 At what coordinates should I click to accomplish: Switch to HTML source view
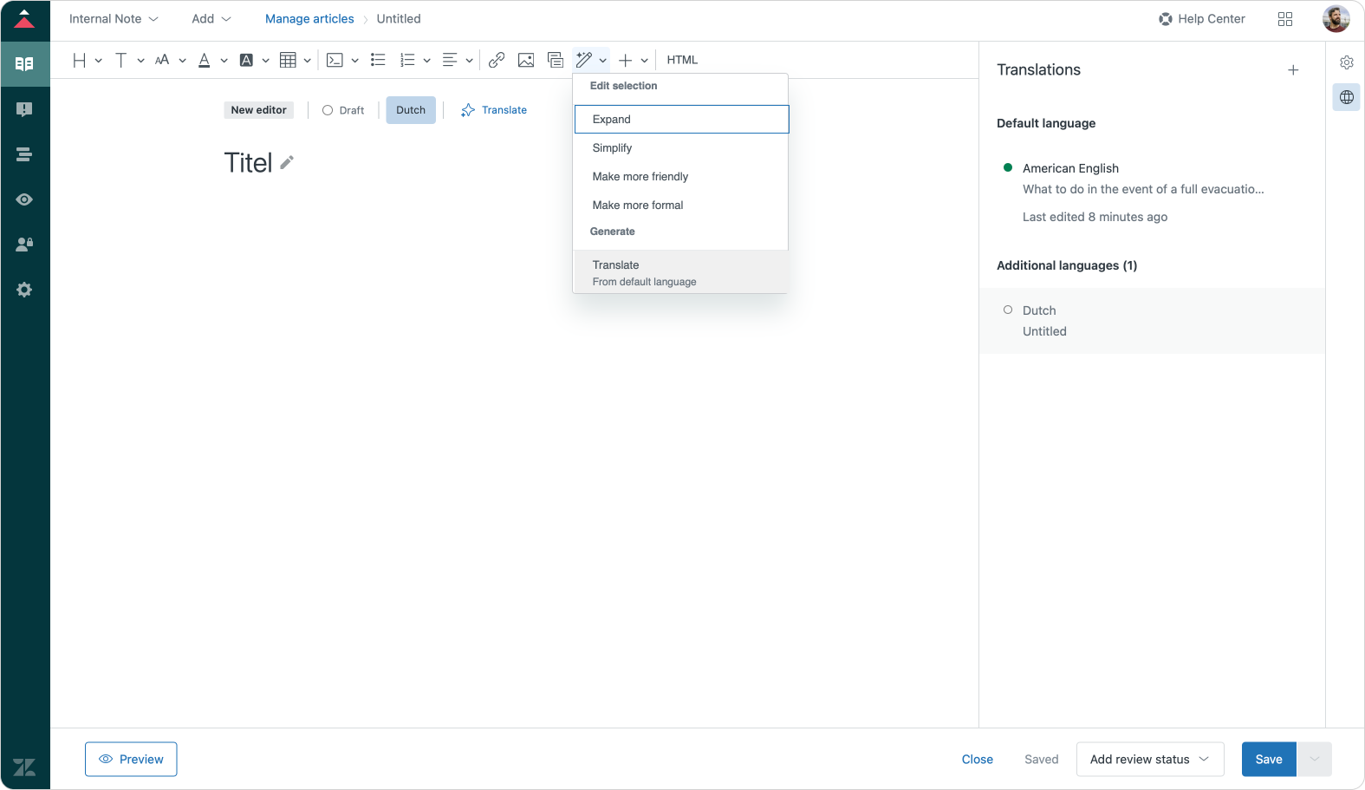coord(682,60)
